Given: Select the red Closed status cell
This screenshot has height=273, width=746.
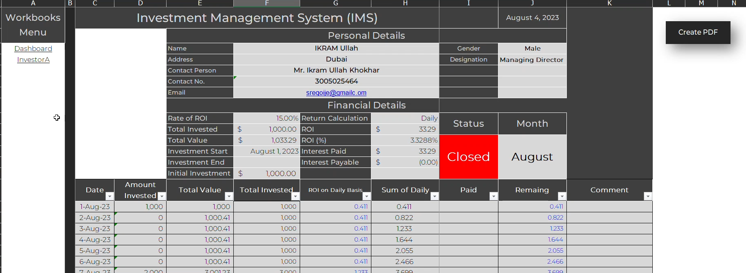Looking at the screenshot, I should (469, 157).
